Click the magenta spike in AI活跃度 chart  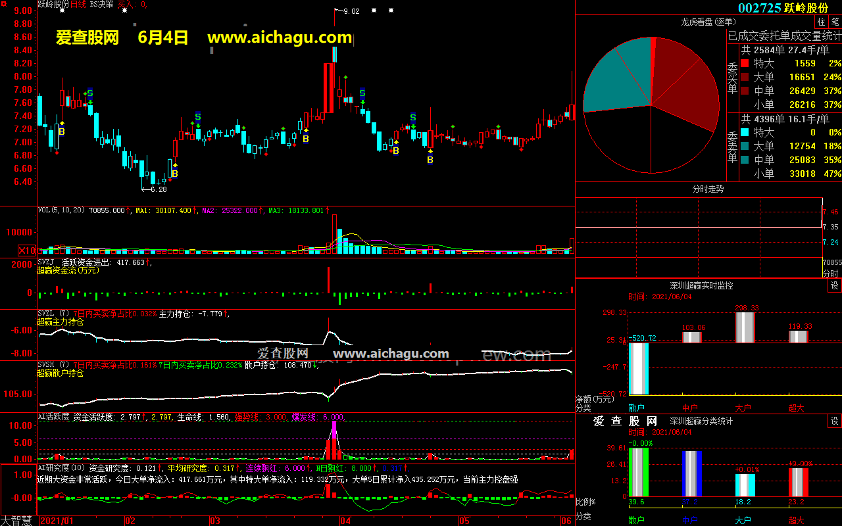[x=334, y=431]
